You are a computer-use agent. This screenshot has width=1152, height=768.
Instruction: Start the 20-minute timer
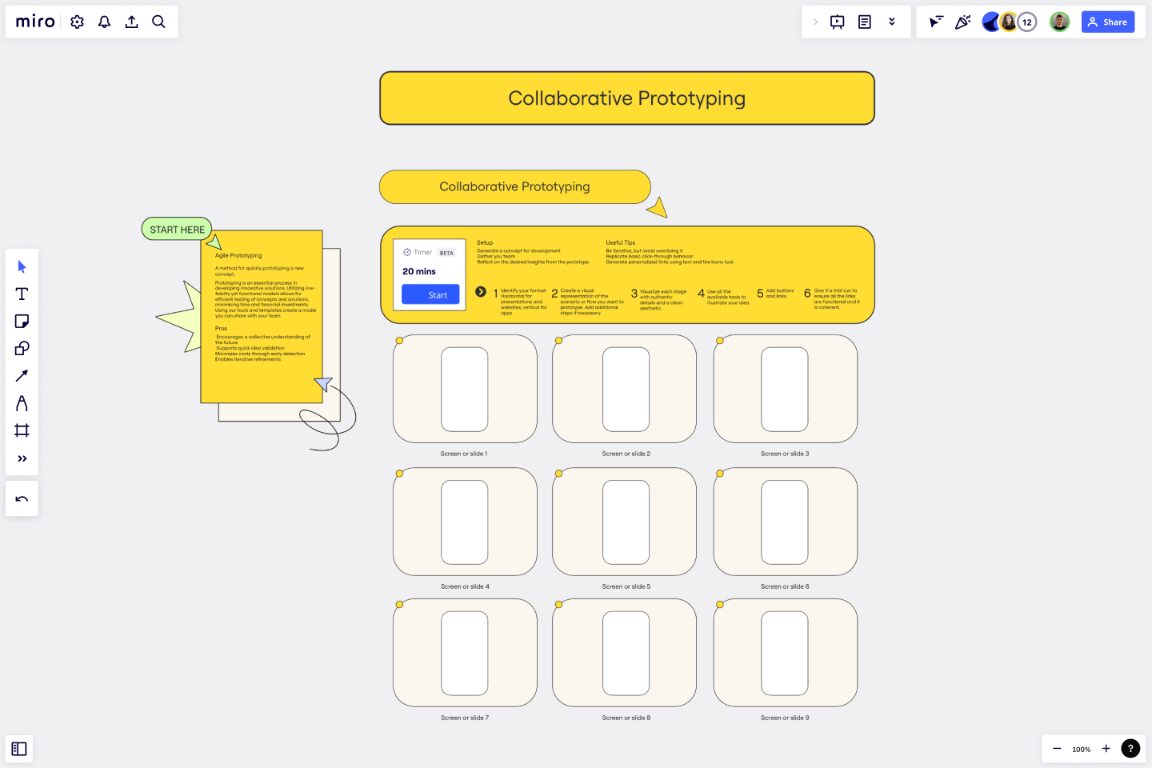(430, 294)
